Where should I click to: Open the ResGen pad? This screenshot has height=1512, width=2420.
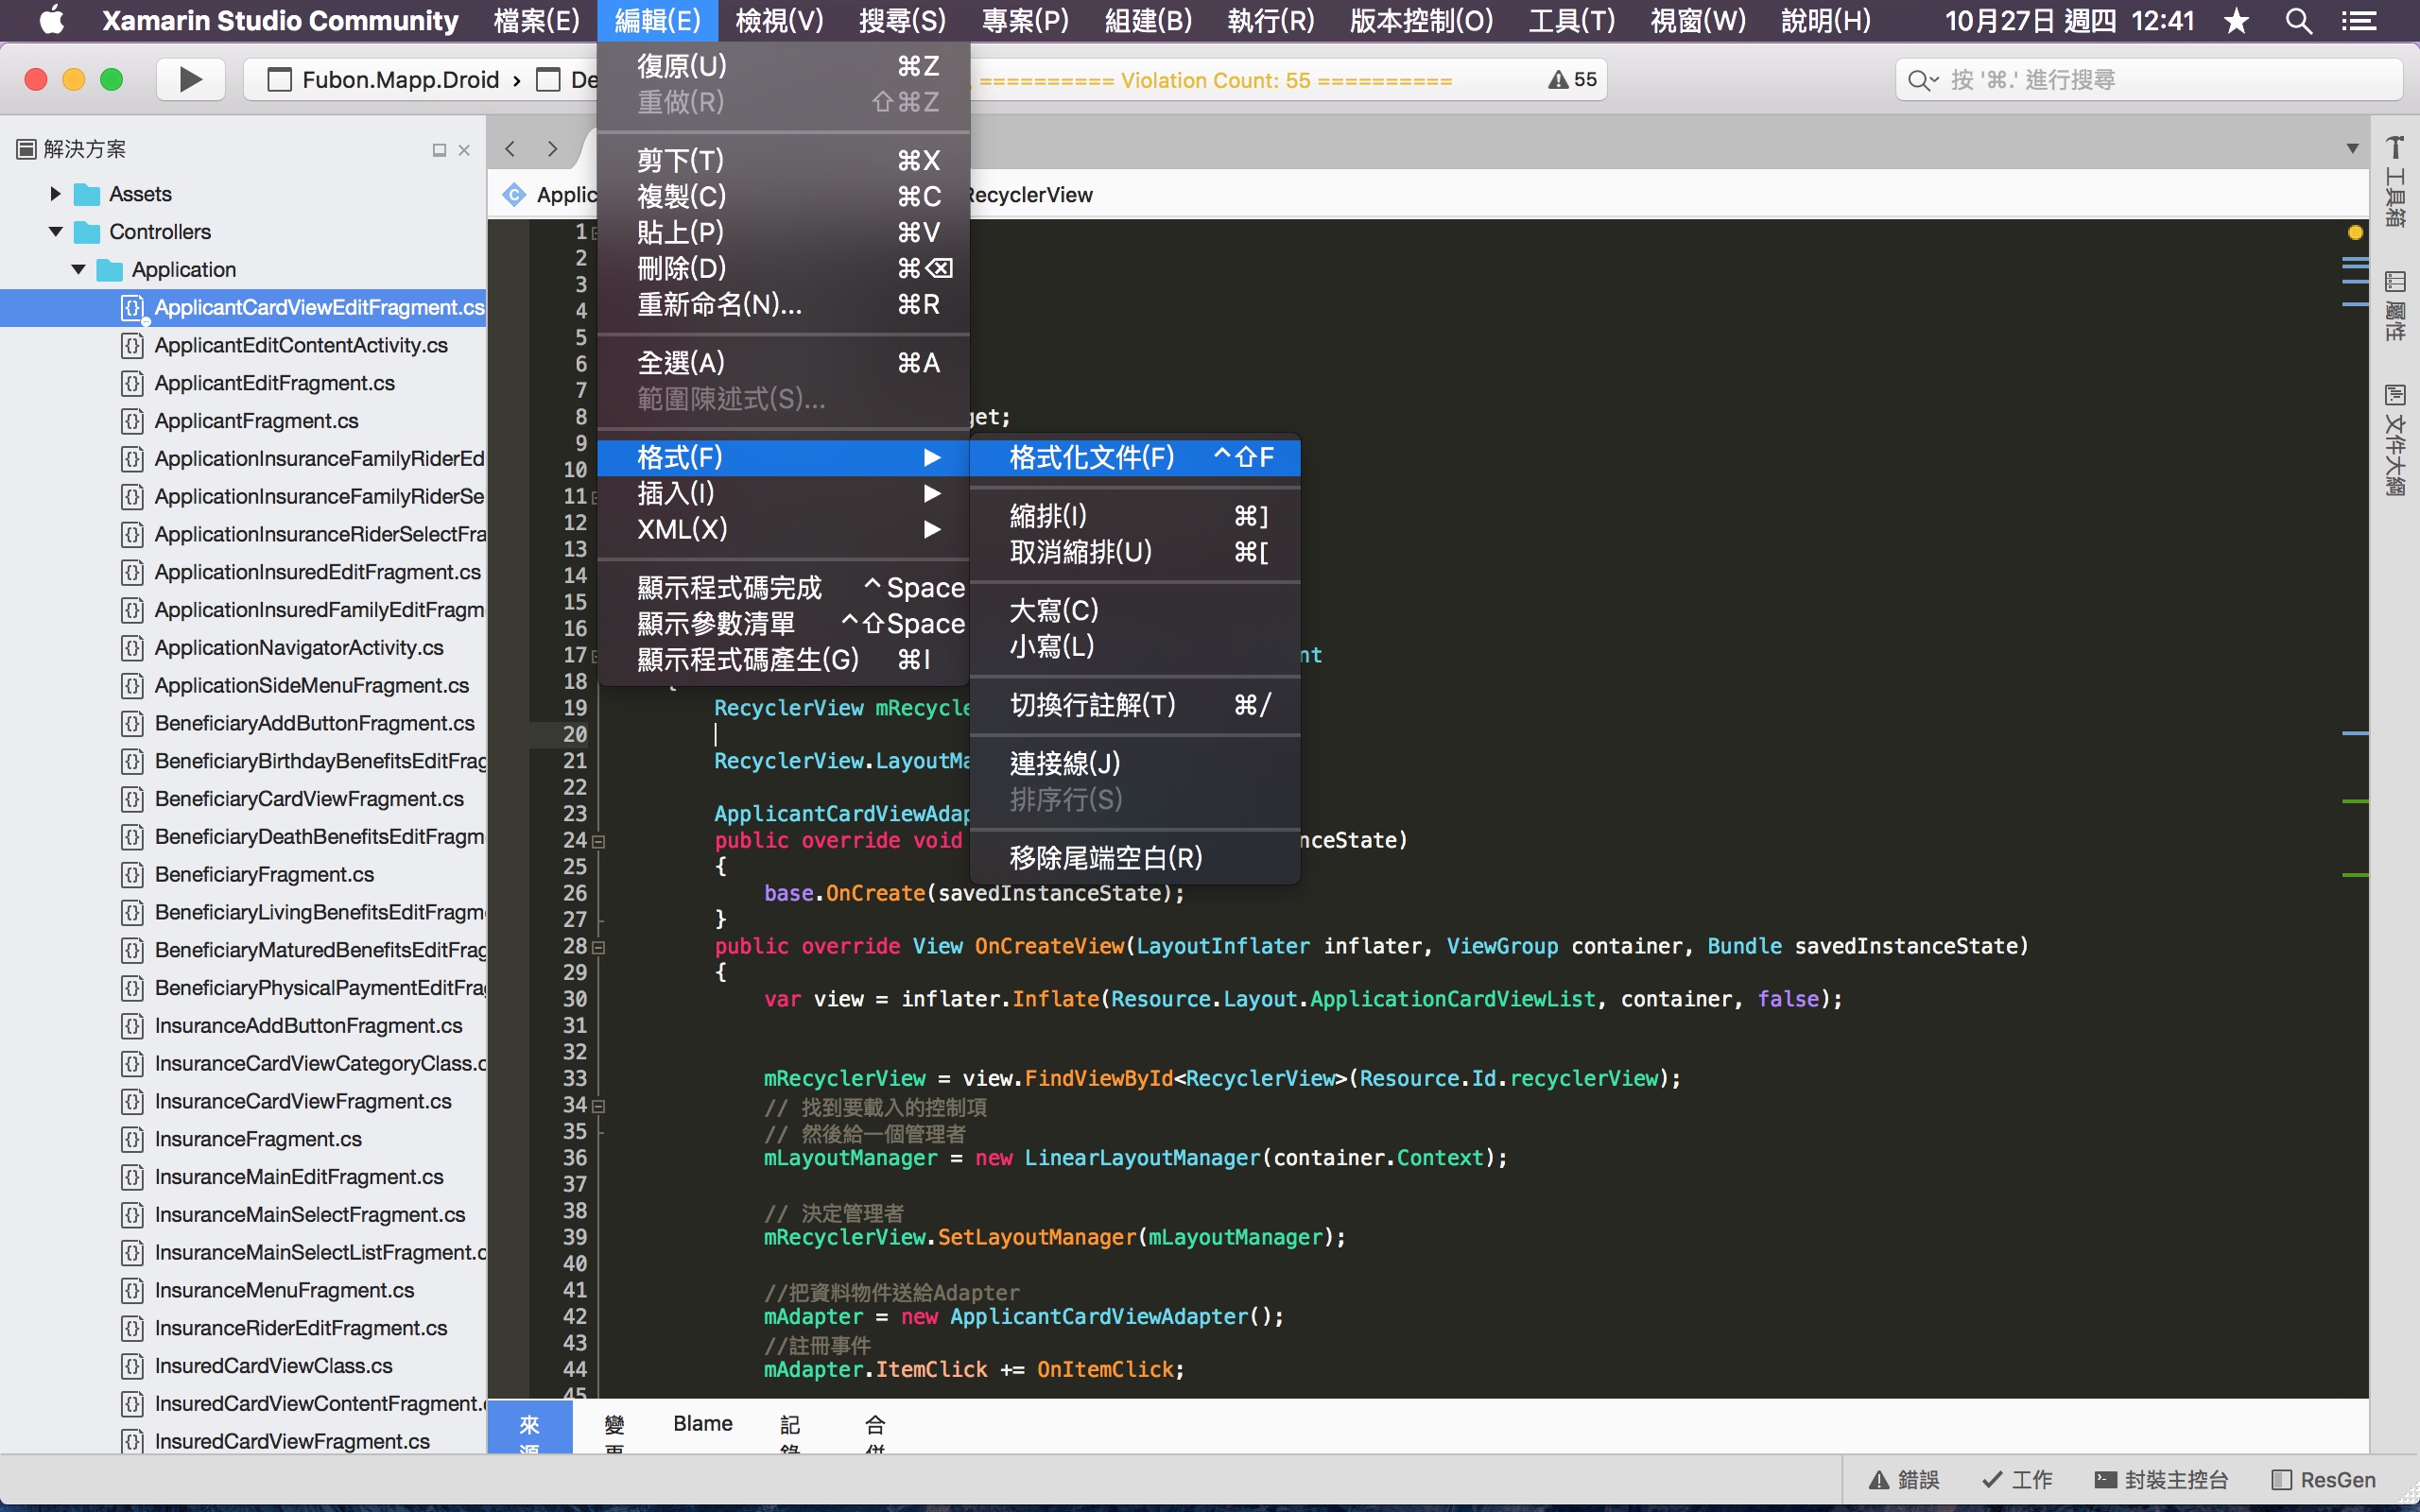coord(2324,1480)
